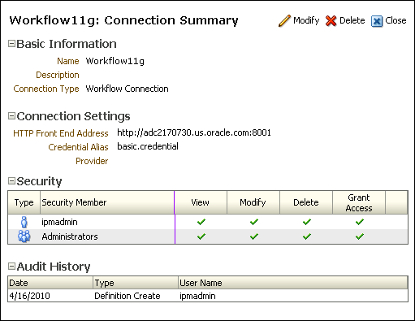Click the Definition Create audit type
This screenshot has height=321, width=415.
pyautogui.click(x=128, y=296)
